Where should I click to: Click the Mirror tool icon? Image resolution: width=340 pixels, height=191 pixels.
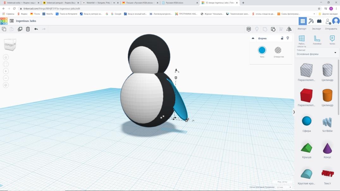coord(289,29)
